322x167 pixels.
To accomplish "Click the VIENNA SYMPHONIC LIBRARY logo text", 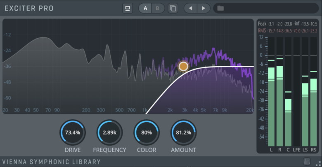I will pos(51,162).
